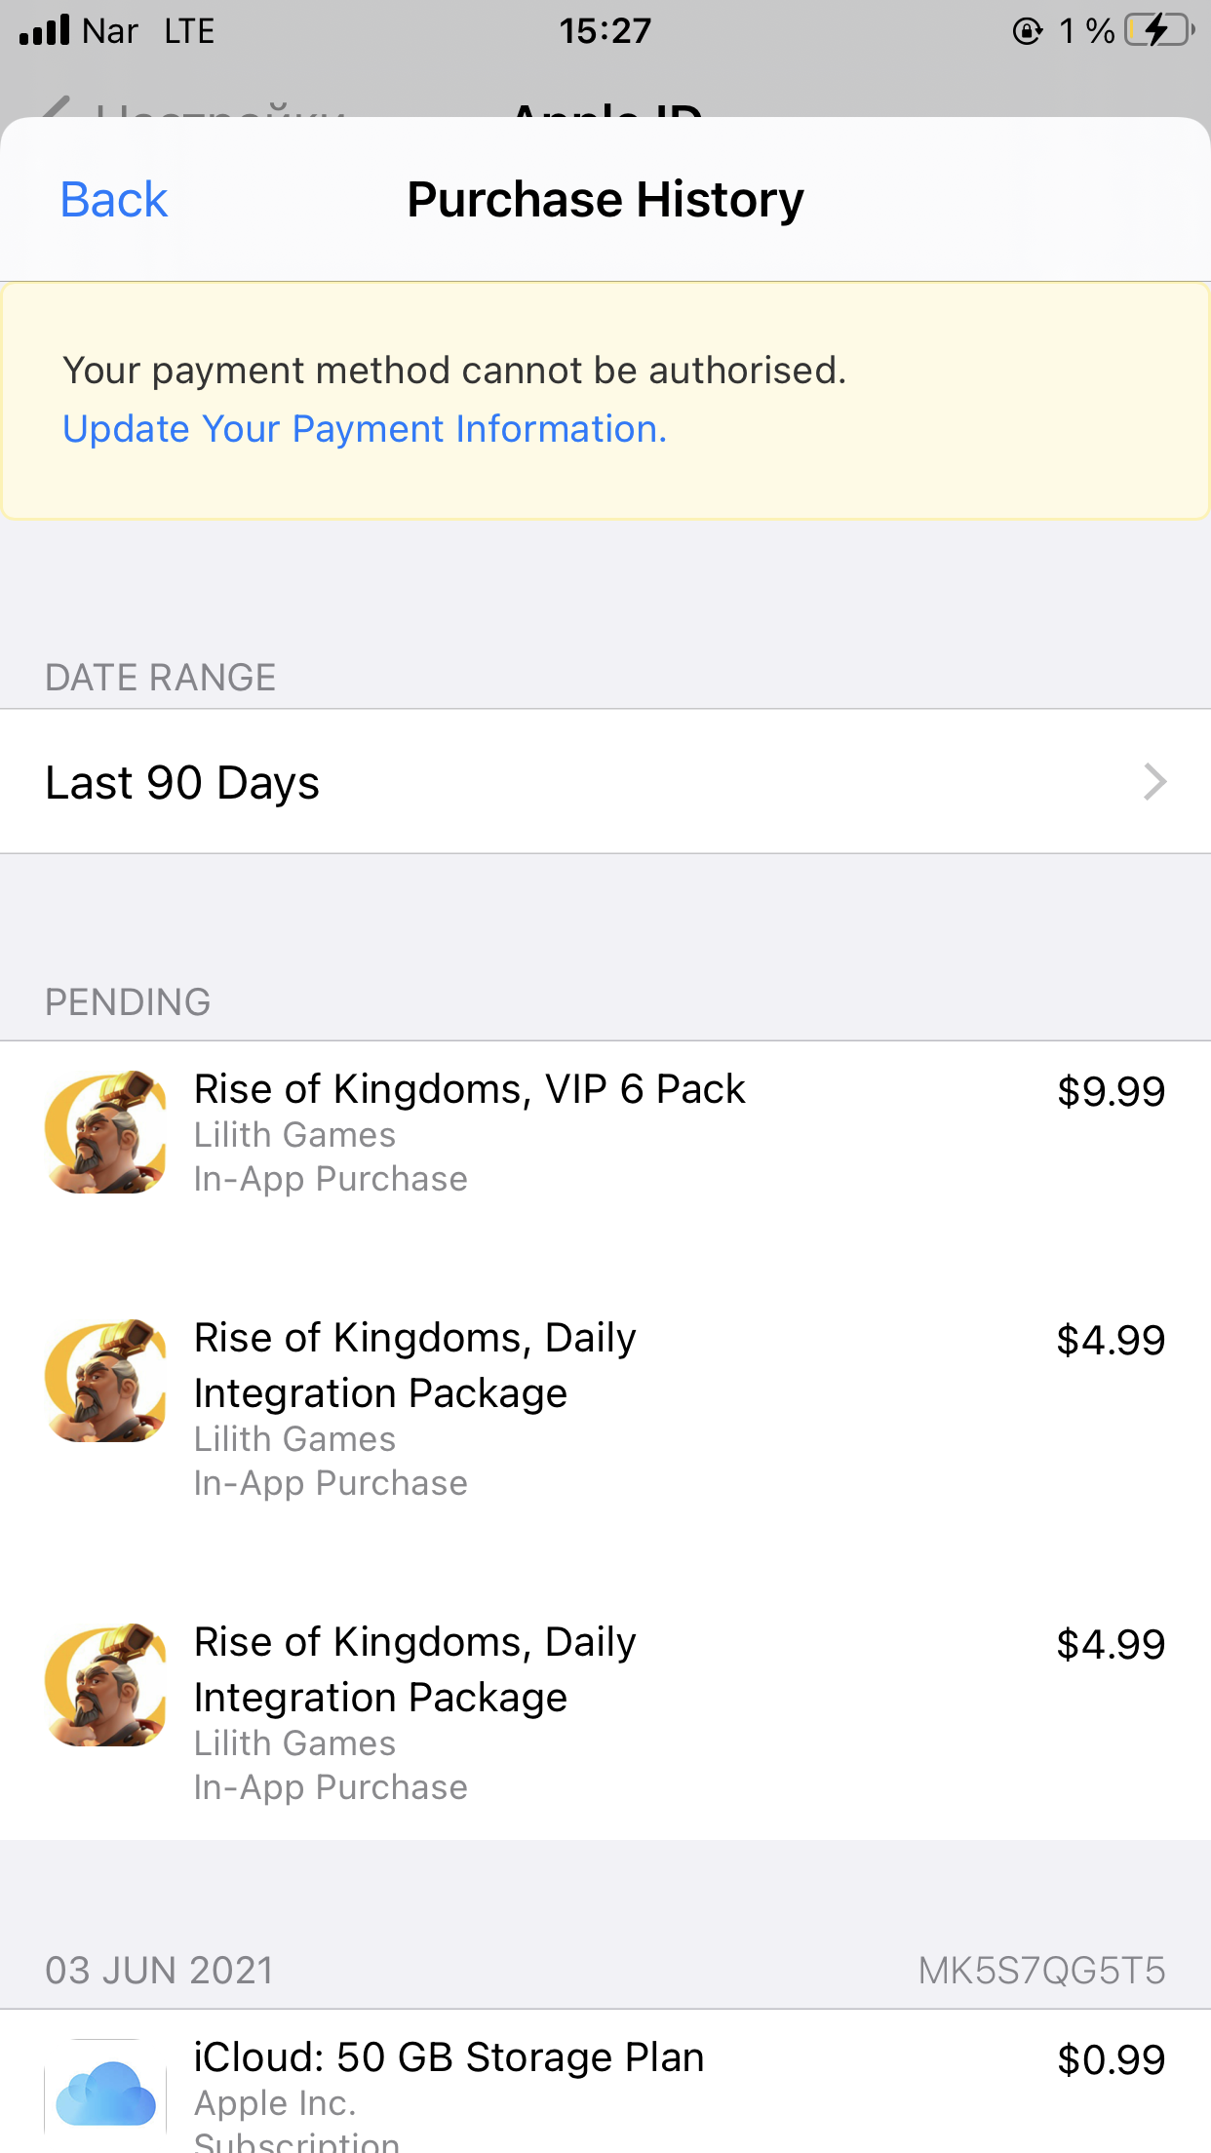The height and width of the screenshot is (2153, 1211).
Task: Open the Rise of Kingdoms VIP 6 Pack purchase
Action: tap(470, 1089)
